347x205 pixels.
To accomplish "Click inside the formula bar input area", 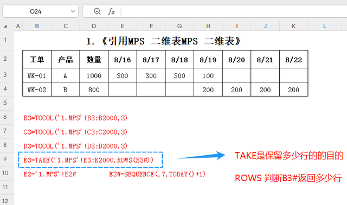I will tap(234, 11).
